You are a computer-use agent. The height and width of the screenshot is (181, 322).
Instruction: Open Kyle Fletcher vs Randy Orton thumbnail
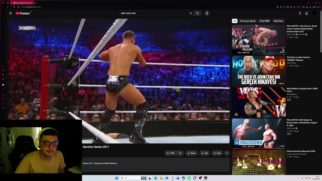coord(259,102)
